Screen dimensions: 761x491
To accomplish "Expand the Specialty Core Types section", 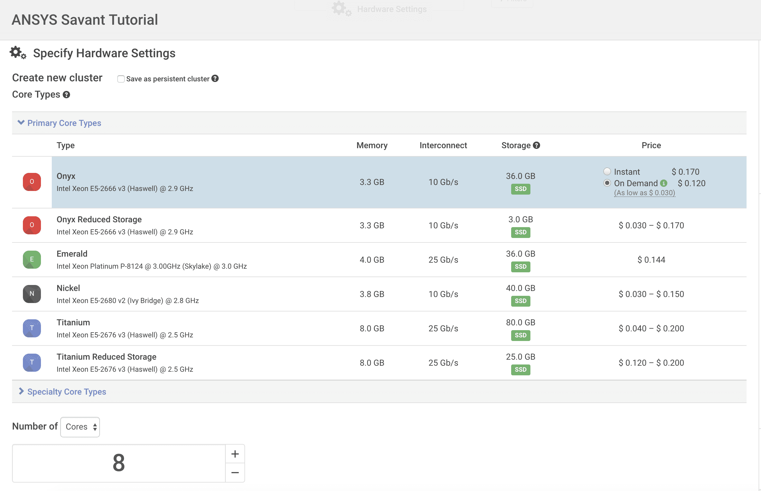I will click(x=66, y=392).
